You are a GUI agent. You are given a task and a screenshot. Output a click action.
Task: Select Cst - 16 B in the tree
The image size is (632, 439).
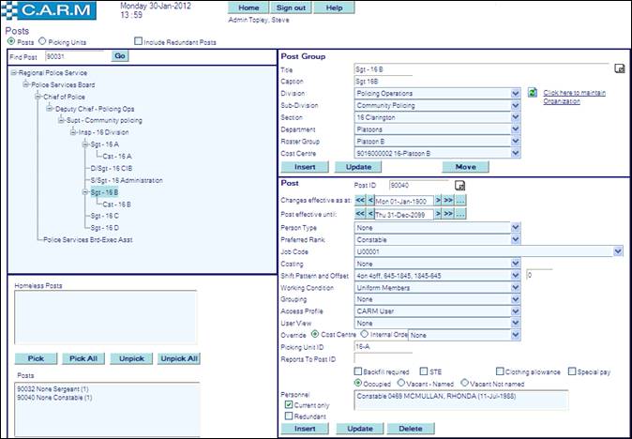116,204
